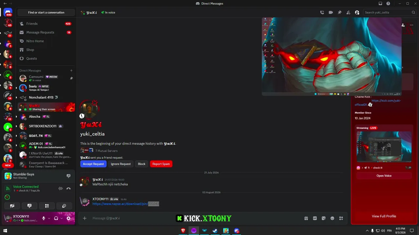Report this DM as spam

(x=161, y=164)
